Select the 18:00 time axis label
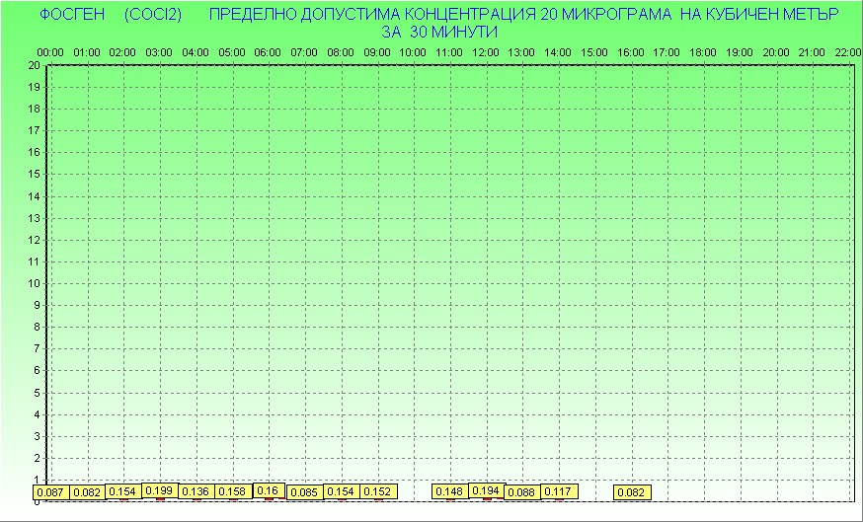 point(703,52)
